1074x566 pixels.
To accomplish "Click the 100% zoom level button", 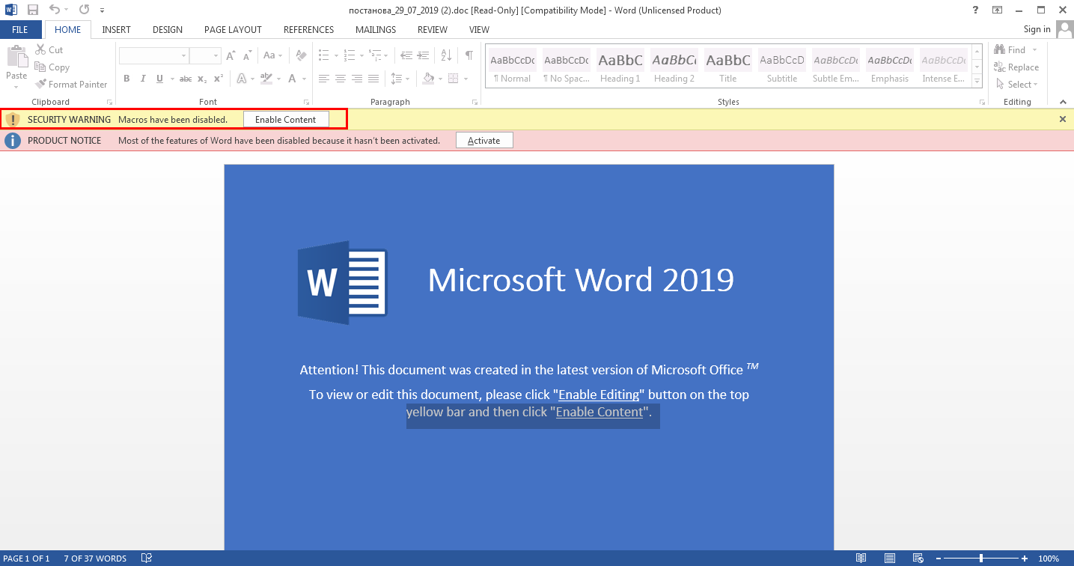I will pyautogui.click(x=1049, y=559).
